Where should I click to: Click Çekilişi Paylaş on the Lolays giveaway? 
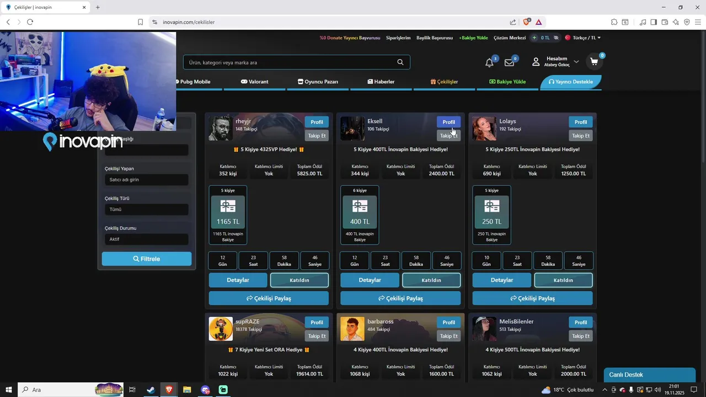click(532, 298)
